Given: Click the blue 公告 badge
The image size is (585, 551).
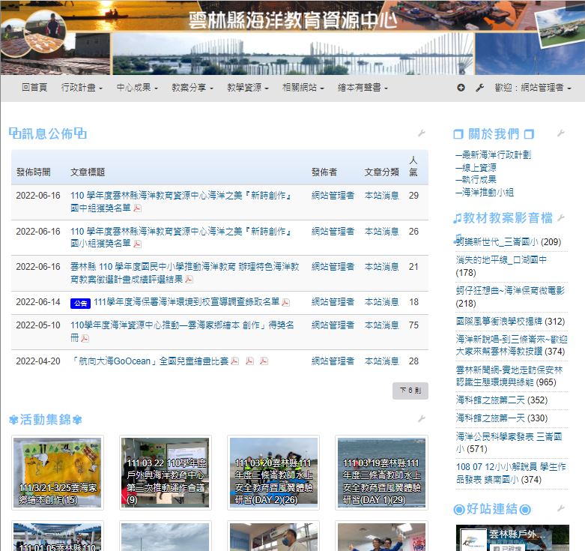Looking at the screenshot, I should click(x=80, y=303).
